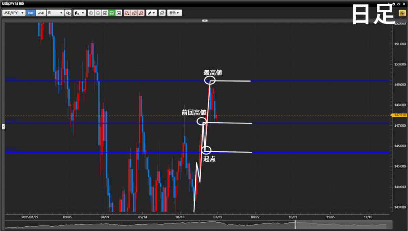Open the USD/JPY currency pair dropdown

(x=14, y=13)
